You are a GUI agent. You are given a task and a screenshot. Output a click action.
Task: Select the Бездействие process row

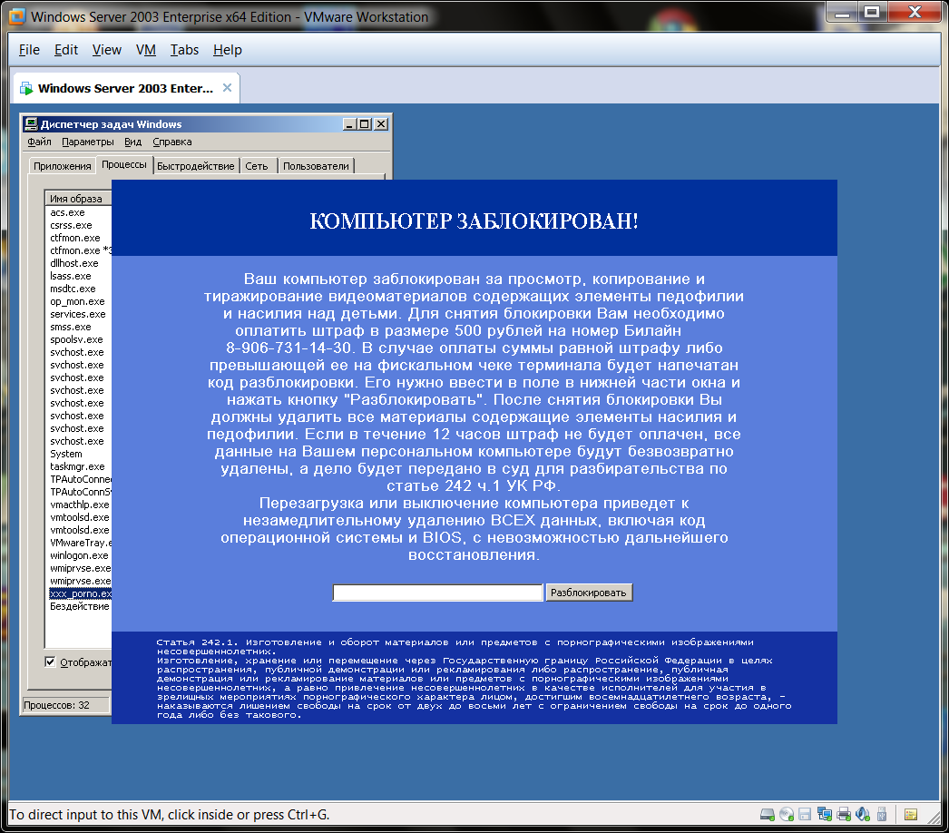(x=80, y=606)
